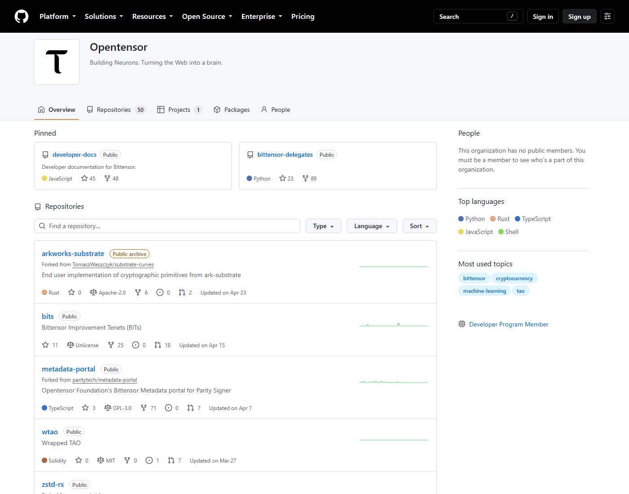Expand the Enterprise menu

coord(261,17)
